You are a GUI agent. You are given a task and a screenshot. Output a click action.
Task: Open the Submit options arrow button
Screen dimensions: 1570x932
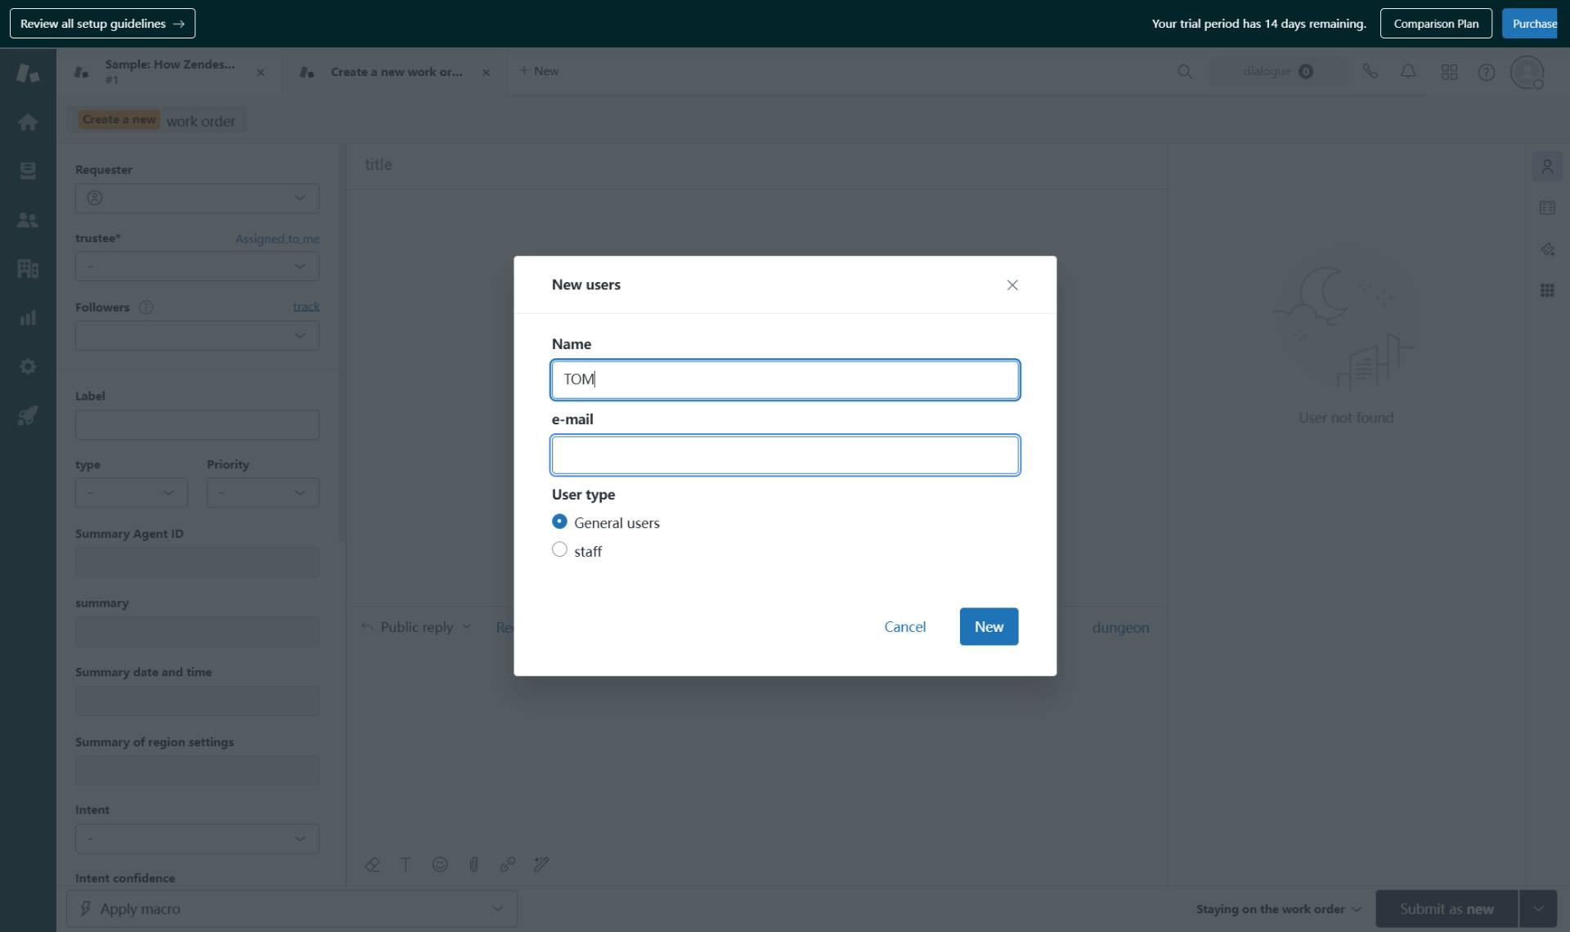pos(1538,909)
